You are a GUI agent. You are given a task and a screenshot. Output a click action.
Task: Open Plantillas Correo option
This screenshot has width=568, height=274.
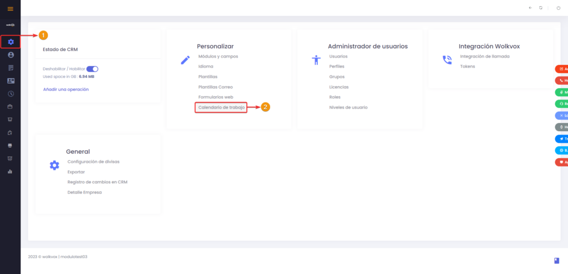(216, 87)
